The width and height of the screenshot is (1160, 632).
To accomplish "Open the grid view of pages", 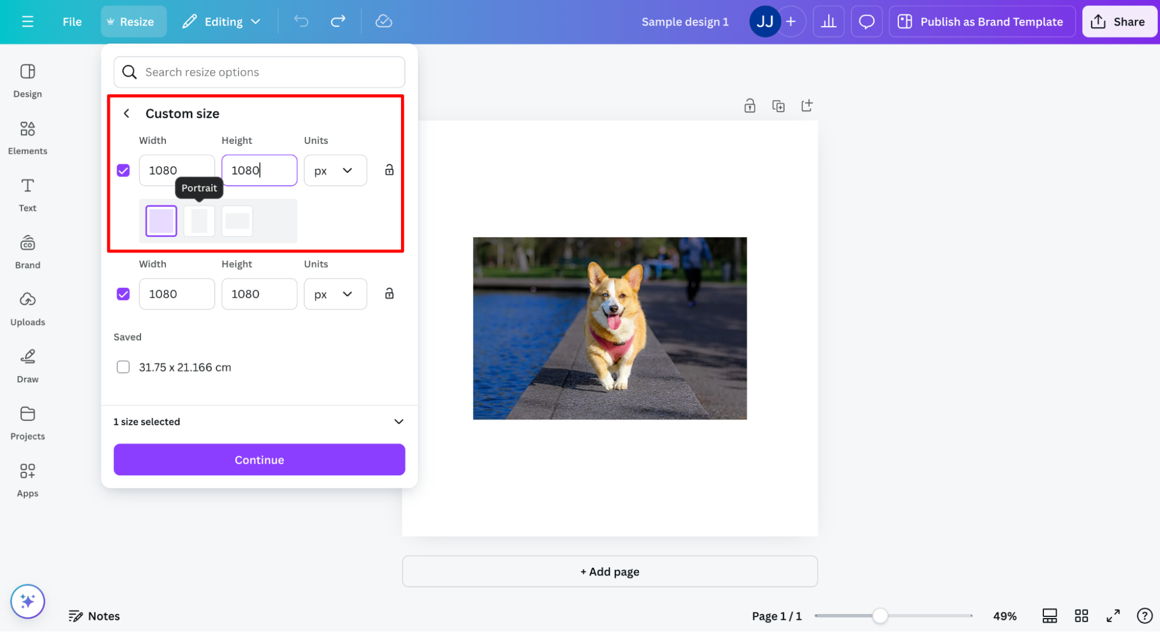I will pos(1082,616).
